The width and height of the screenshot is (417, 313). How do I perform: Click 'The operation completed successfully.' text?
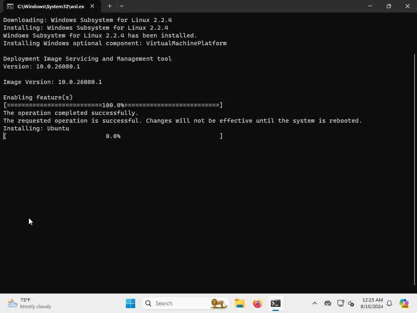pos(71,113)
